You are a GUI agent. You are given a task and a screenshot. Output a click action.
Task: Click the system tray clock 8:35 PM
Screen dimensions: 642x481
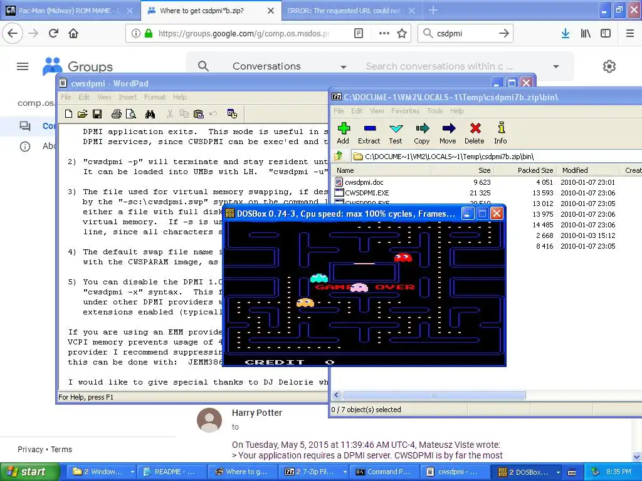619,472
